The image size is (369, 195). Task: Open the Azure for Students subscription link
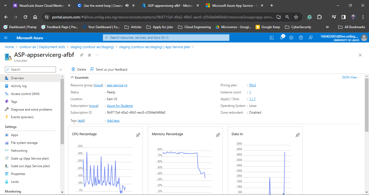[x=120, y=106]
